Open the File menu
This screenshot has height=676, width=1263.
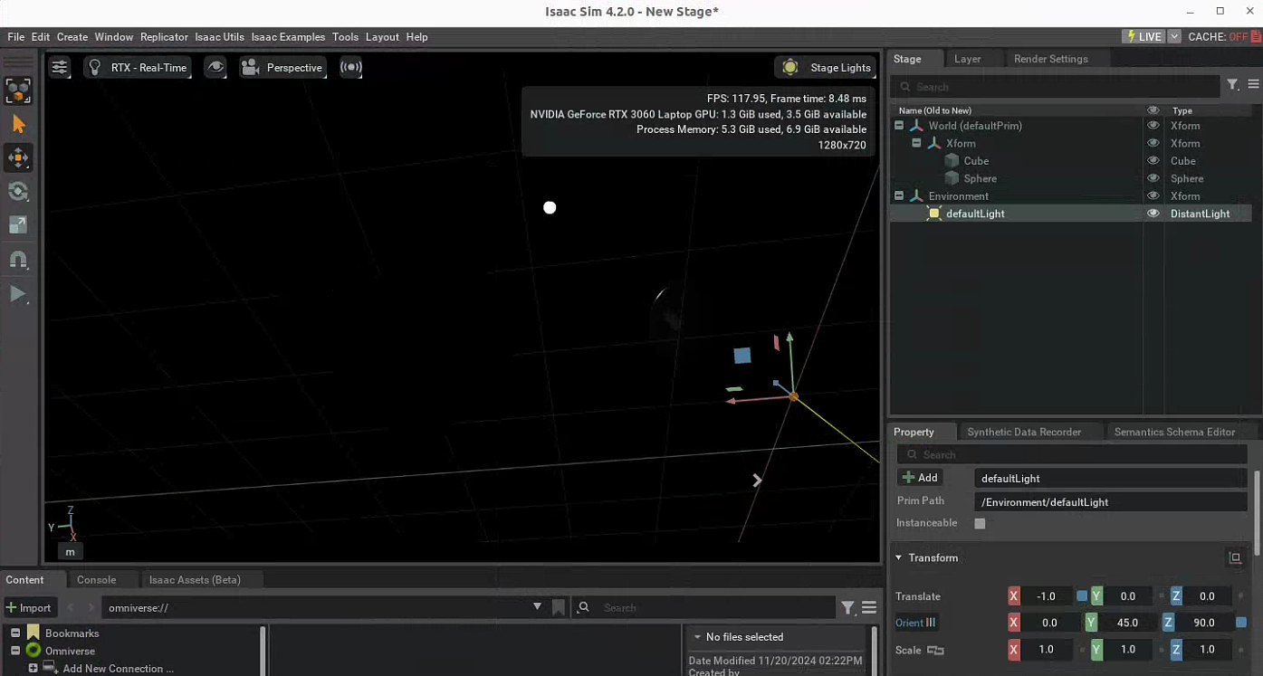pos(15,37)
